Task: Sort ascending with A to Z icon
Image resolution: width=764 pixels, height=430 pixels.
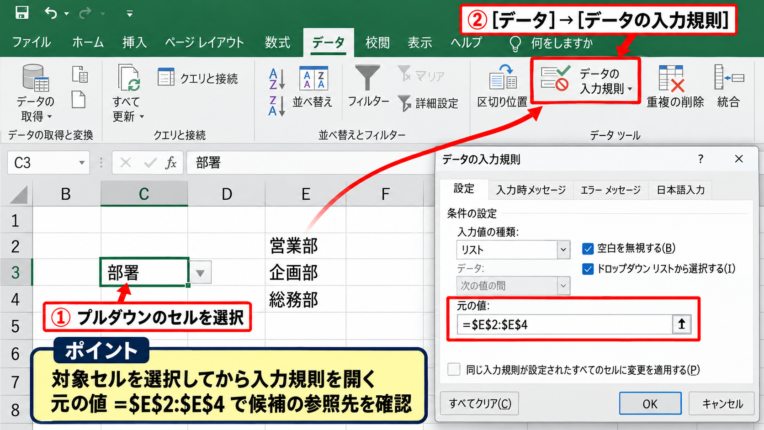Action: pos(277,78)
